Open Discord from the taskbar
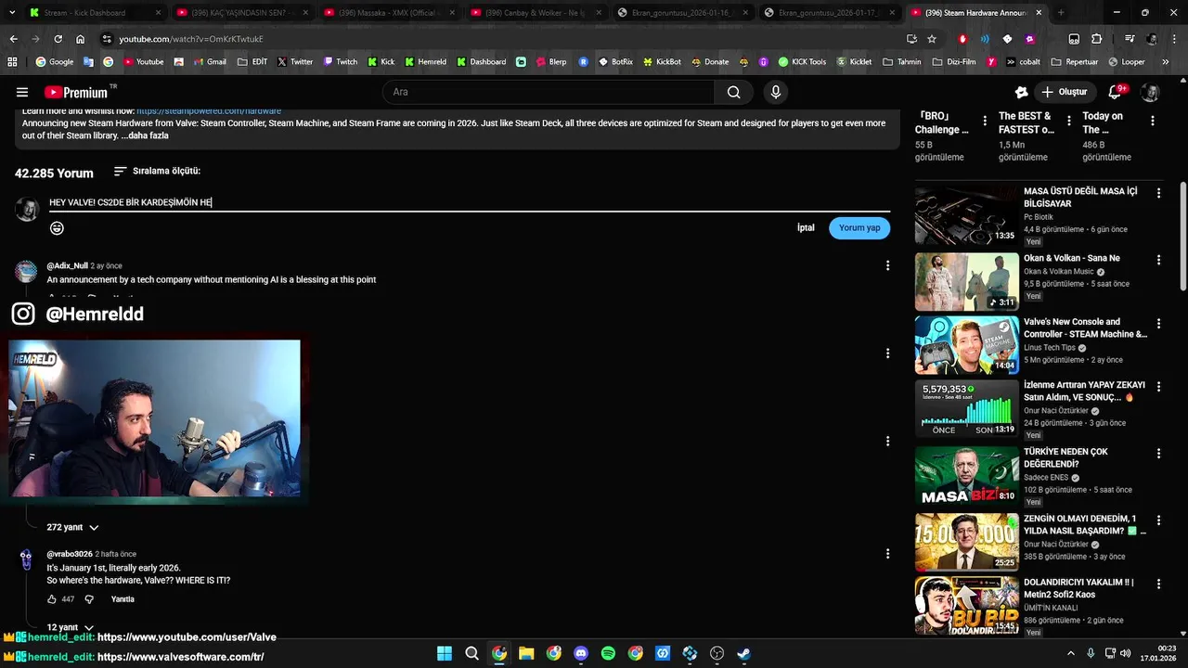 (x=581, y=653)
